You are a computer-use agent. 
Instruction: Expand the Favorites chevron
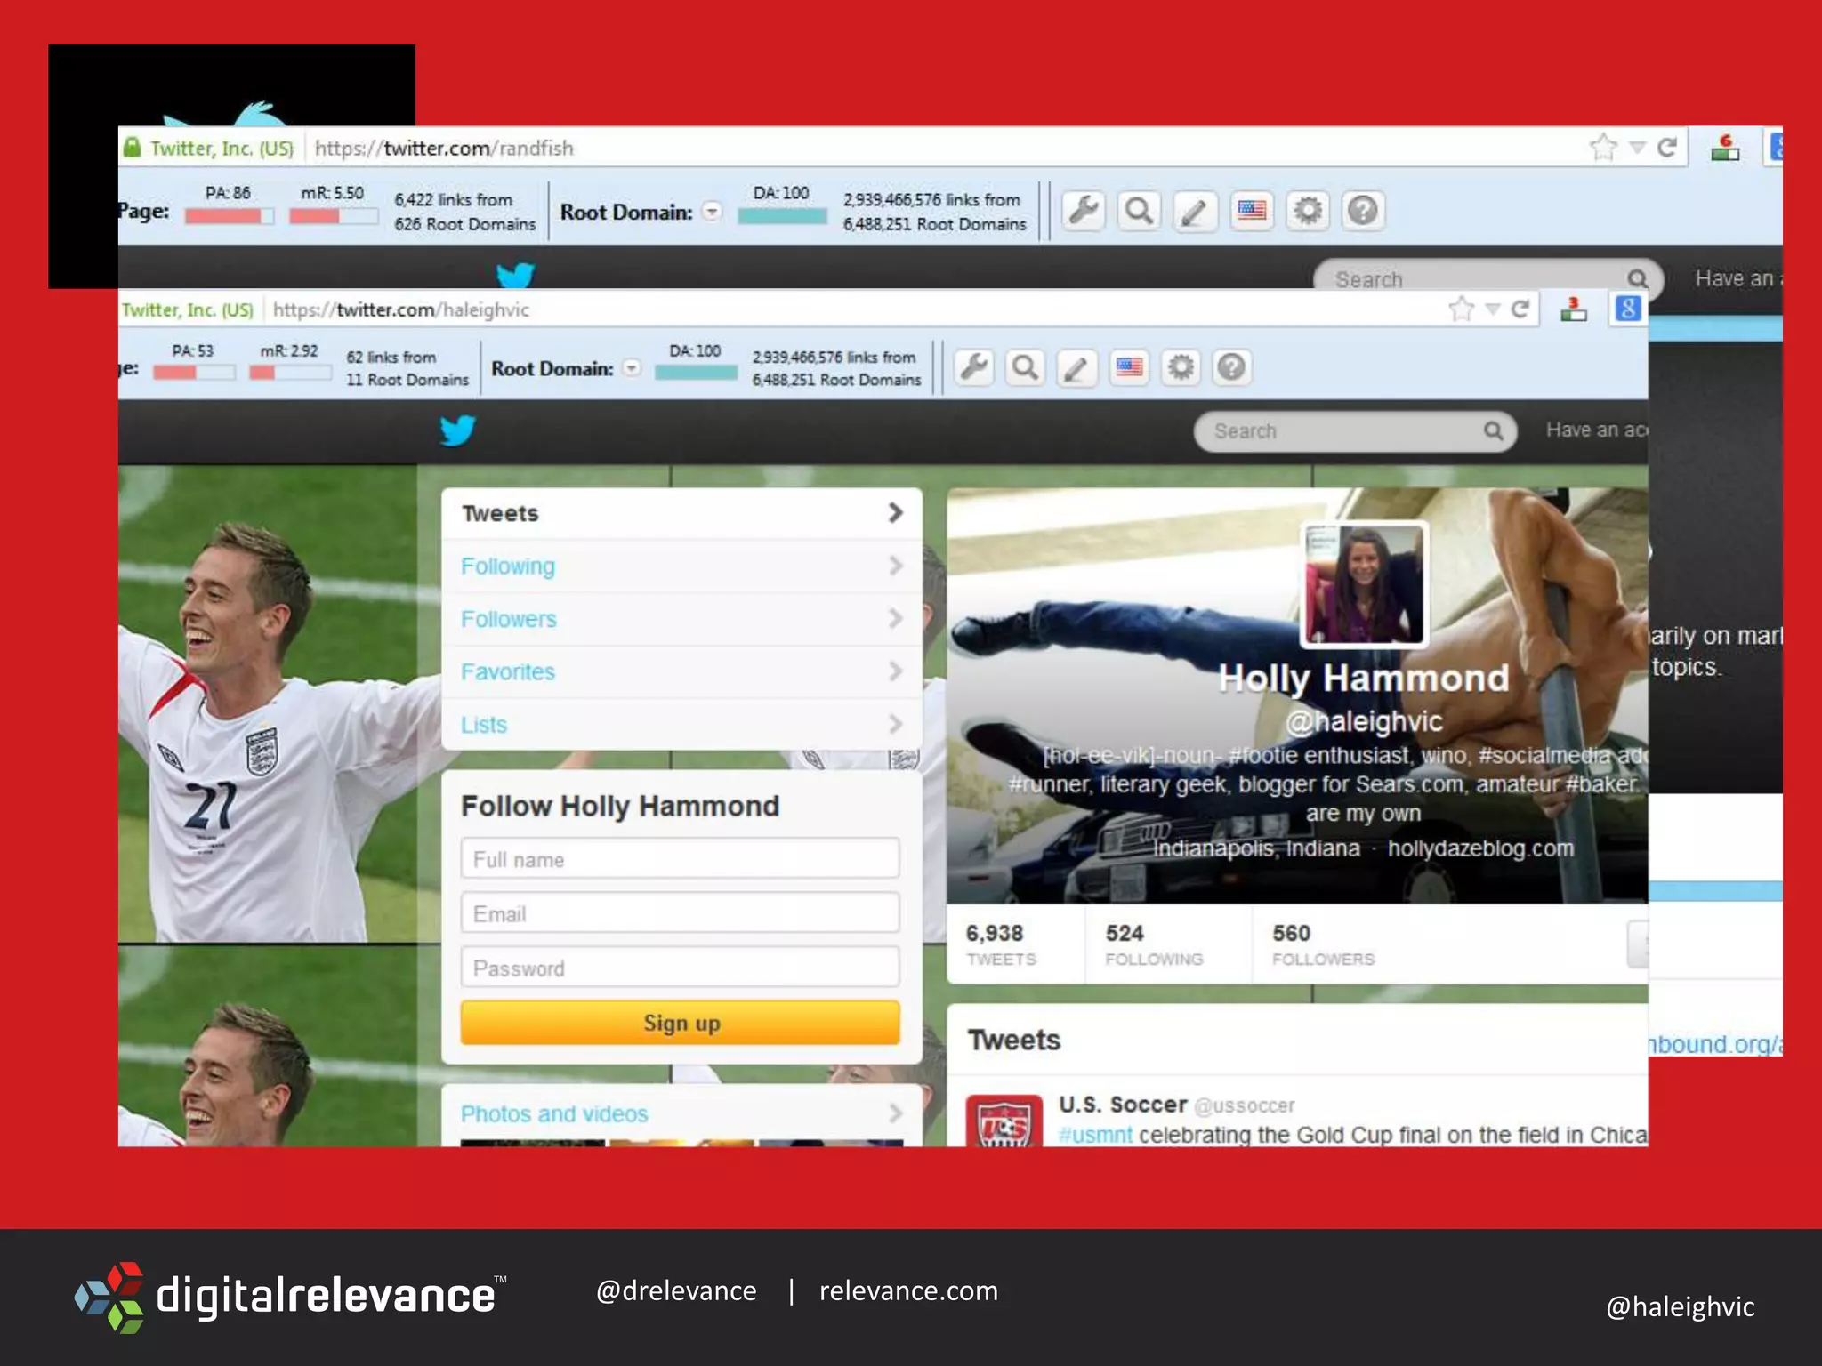coord(896,671)
